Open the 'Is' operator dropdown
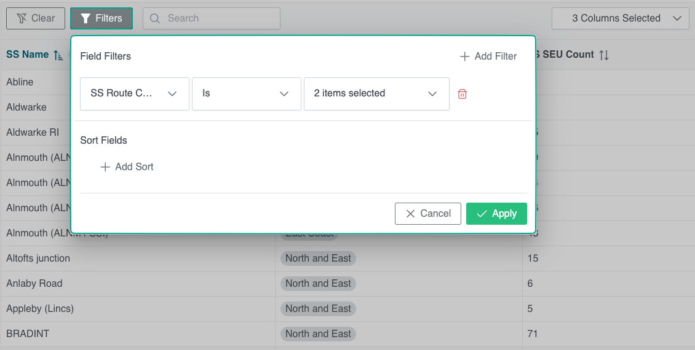695x350 pixels. pyautogui.click(x=246, y=94)
